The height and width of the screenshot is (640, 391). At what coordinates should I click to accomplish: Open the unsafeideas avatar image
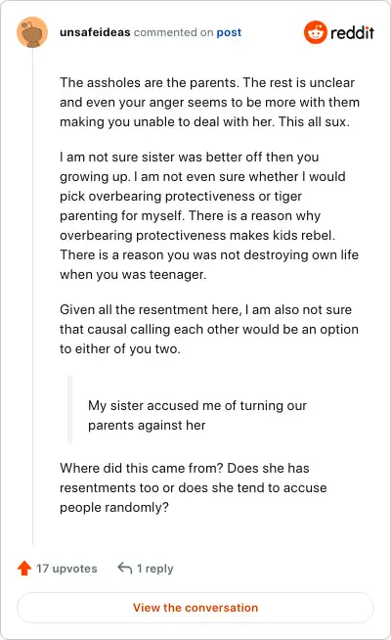pyautogui.click(x=32, y=32)
